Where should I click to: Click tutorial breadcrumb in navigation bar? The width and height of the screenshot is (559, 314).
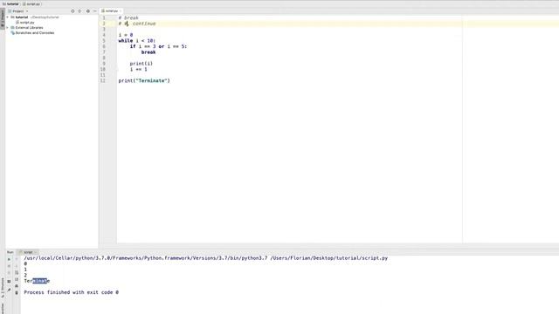point(10,3)
